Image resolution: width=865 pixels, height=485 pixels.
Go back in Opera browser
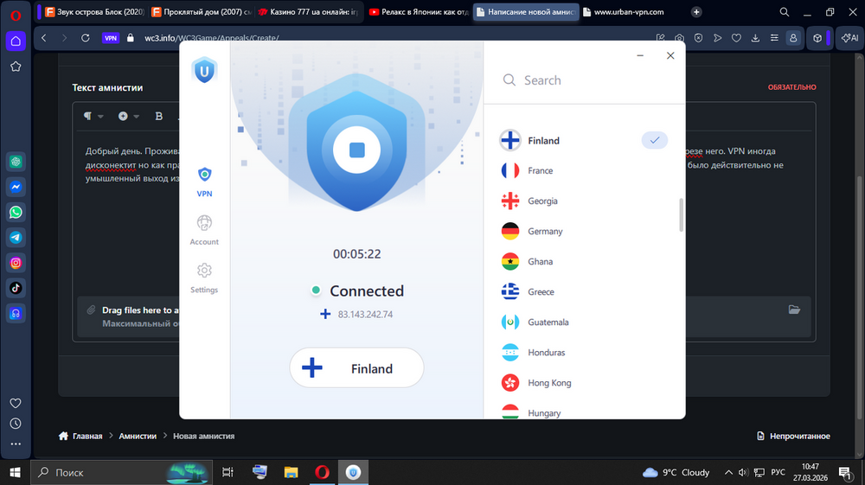[x=44, y=38]
